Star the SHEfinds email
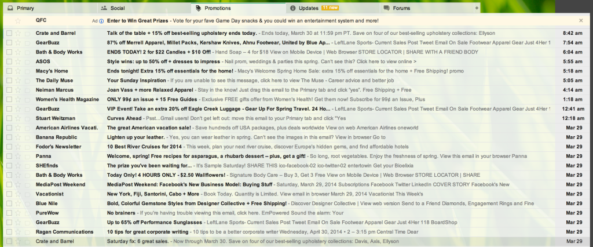 point(18,166)
